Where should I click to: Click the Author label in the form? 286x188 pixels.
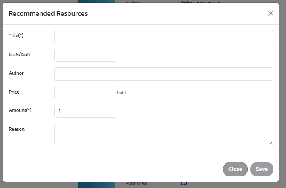(16, 73)
